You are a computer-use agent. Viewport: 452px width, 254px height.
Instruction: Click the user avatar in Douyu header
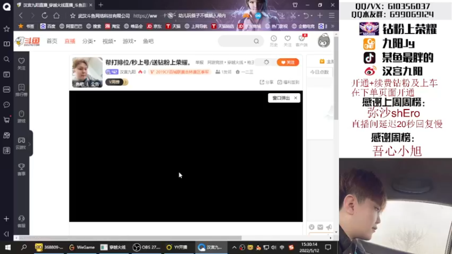point(324,41)
